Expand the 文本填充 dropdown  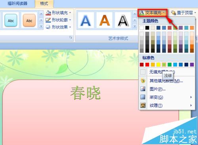(152, 13)
